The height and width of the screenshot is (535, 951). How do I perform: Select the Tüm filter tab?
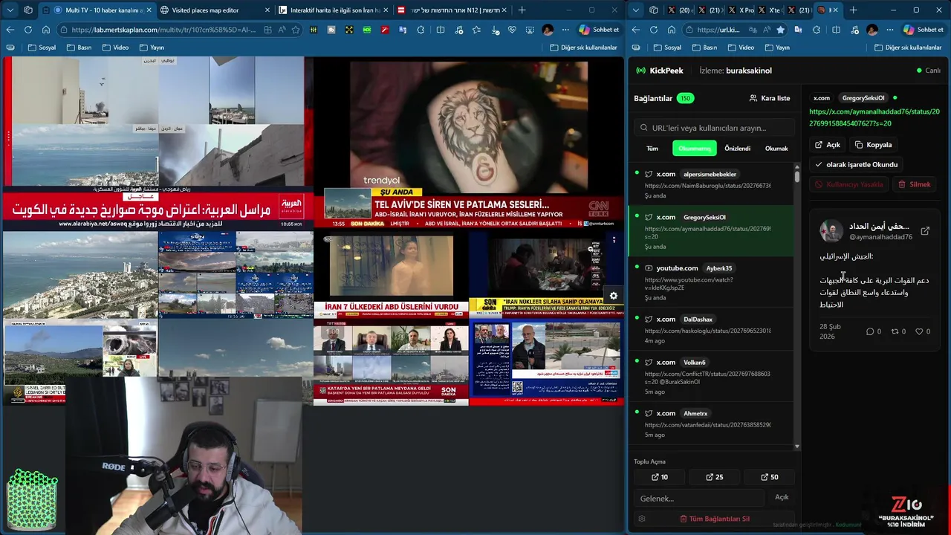[652, 149]
